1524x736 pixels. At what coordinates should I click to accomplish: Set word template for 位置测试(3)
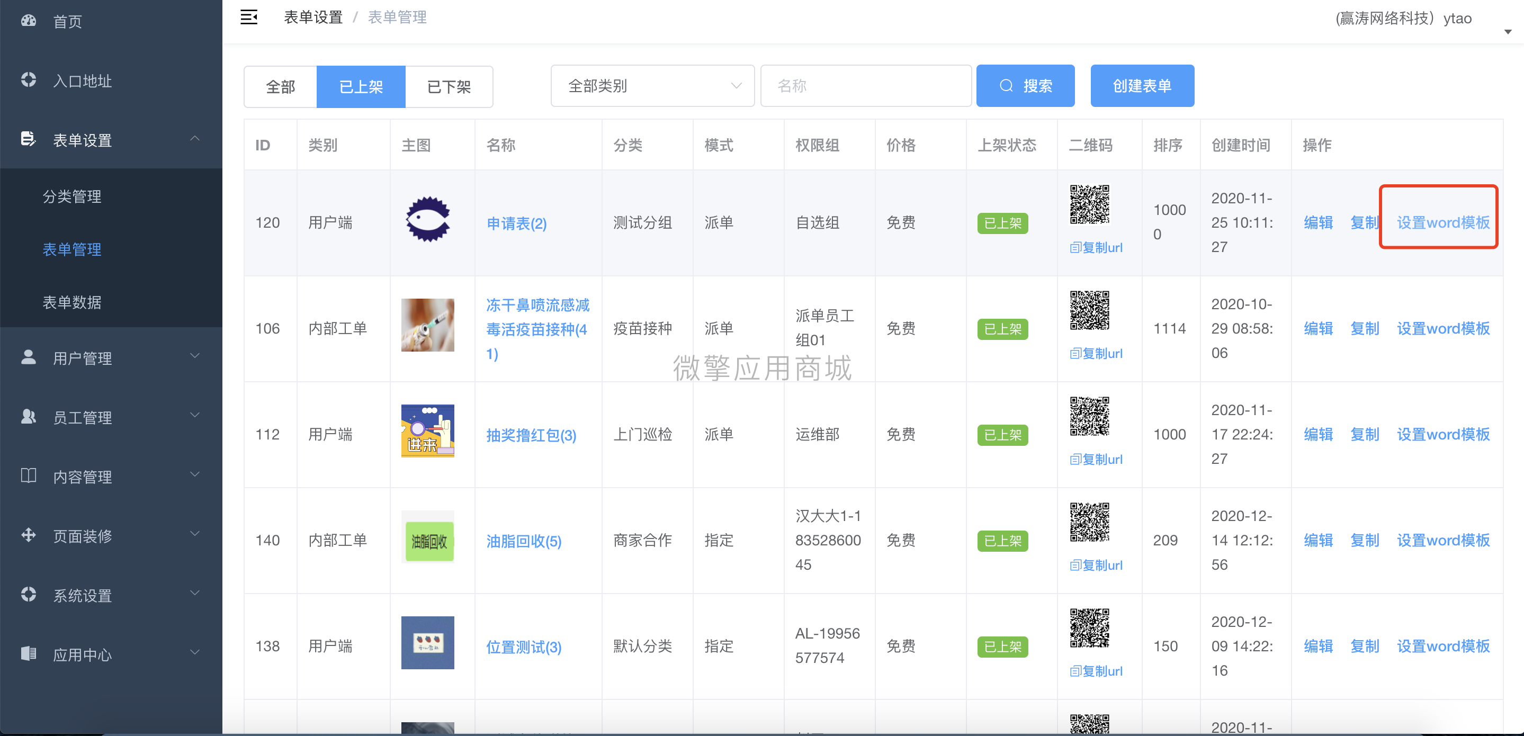[x=1443, y=646]
